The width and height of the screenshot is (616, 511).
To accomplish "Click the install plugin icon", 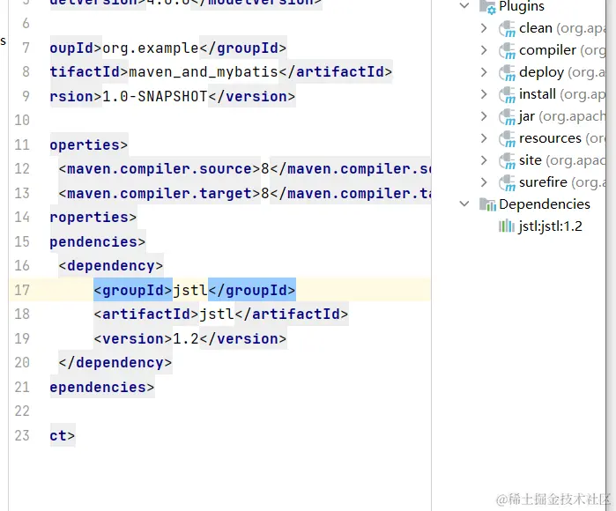I will click(x=507, y=95).
